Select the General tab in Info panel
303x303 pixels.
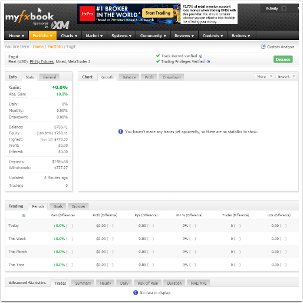click(50, 77)
